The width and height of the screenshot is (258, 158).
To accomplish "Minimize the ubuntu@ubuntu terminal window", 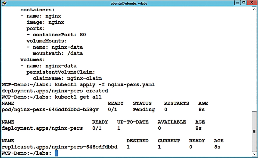I will click(x=238, y=3).
